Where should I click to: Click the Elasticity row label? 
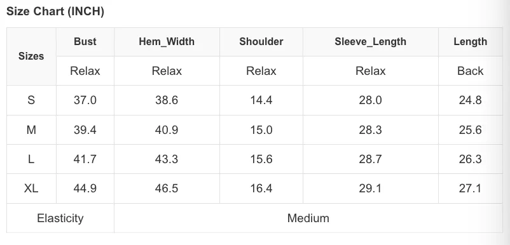click(x=60, y=218)
